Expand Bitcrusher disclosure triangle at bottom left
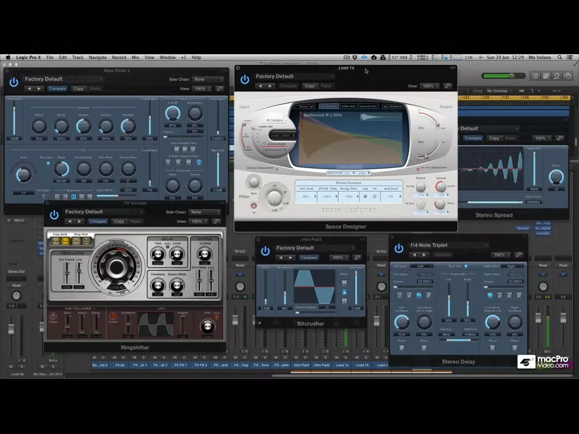Image resolution: width=579 pixels, height=434 pixels. (x=260, y=323)
